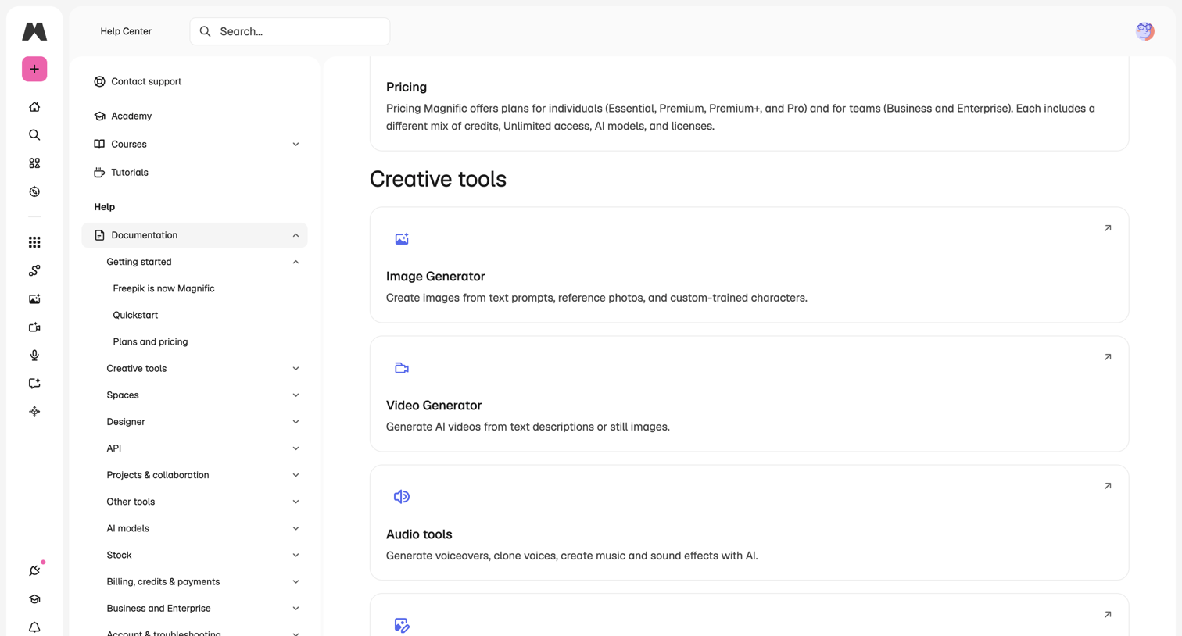Click the Magnific logo icon

click(x=34, y=31)
